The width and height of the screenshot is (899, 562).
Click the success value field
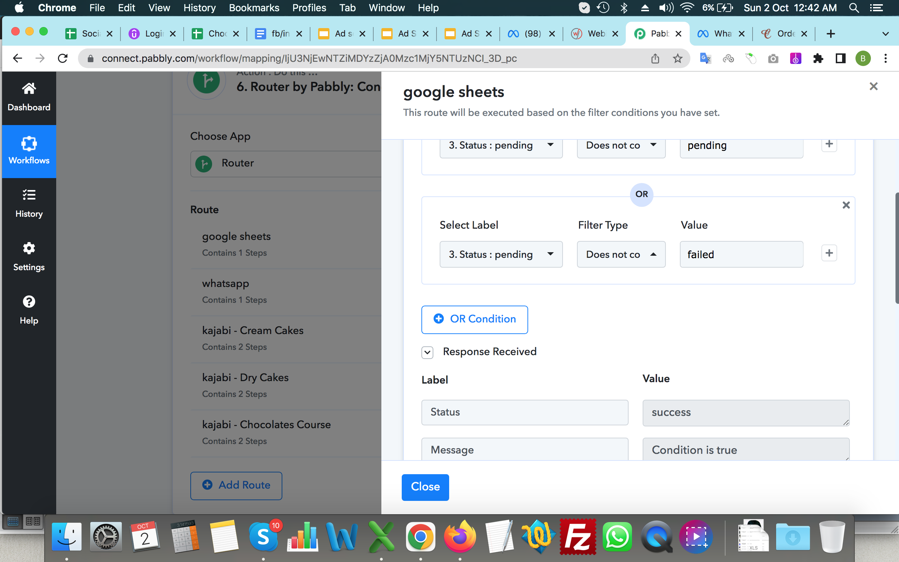746,413
